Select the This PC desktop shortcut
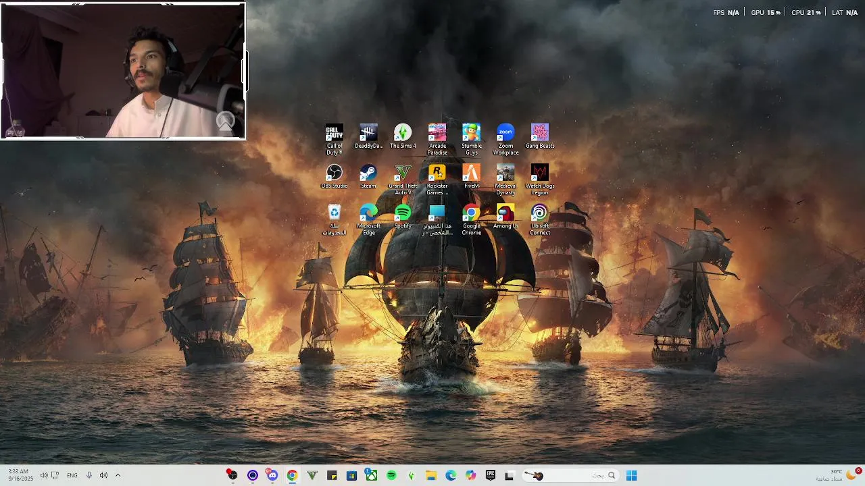 pyautogui.click(x=437, y=220)
